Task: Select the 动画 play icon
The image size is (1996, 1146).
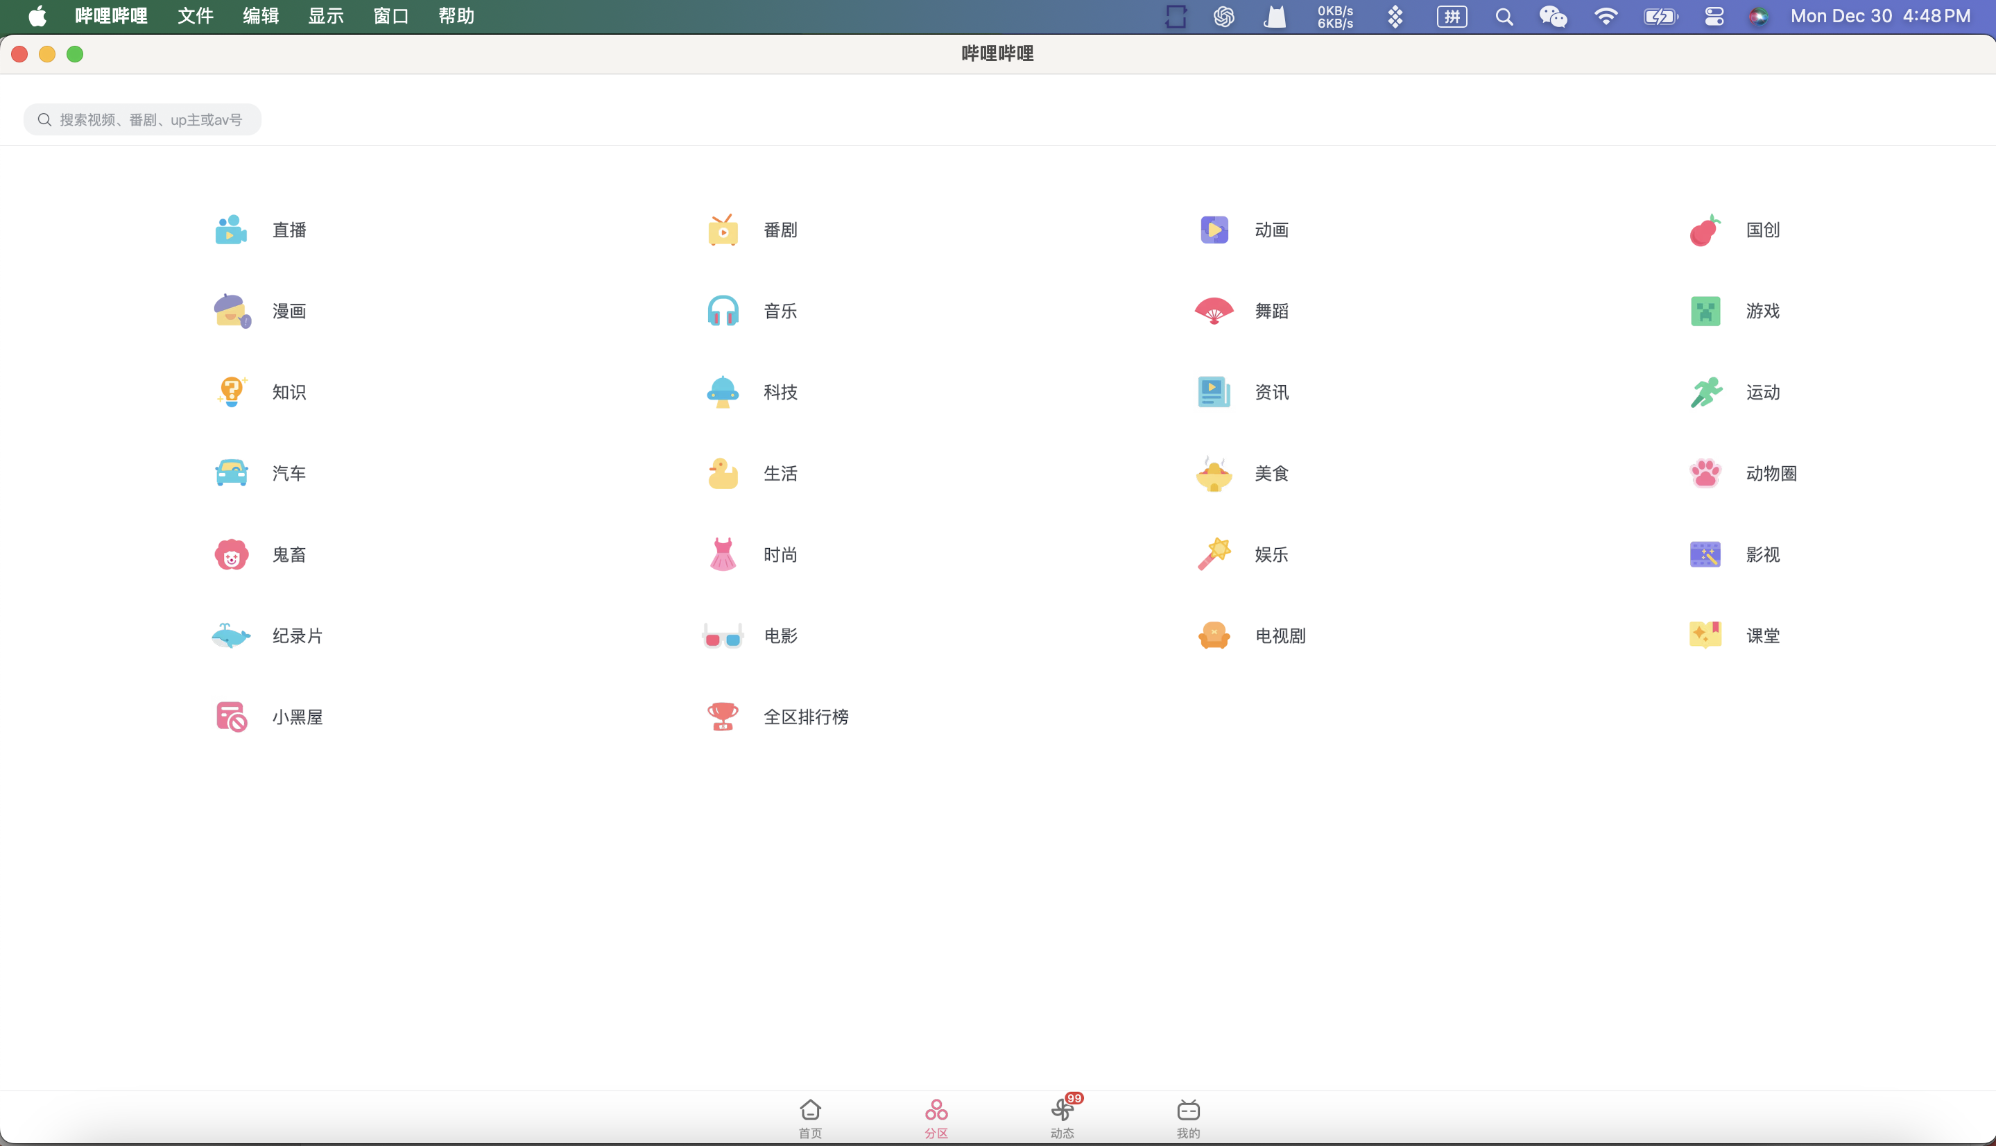Action: pyautogui.click(x=1214, y=230)
